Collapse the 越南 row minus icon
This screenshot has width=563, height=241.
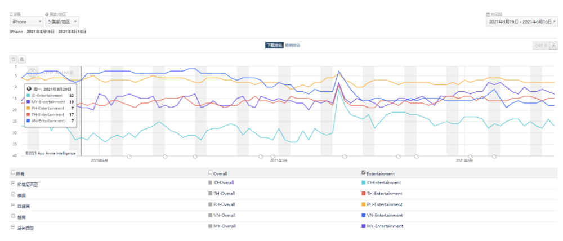[14, 216]
